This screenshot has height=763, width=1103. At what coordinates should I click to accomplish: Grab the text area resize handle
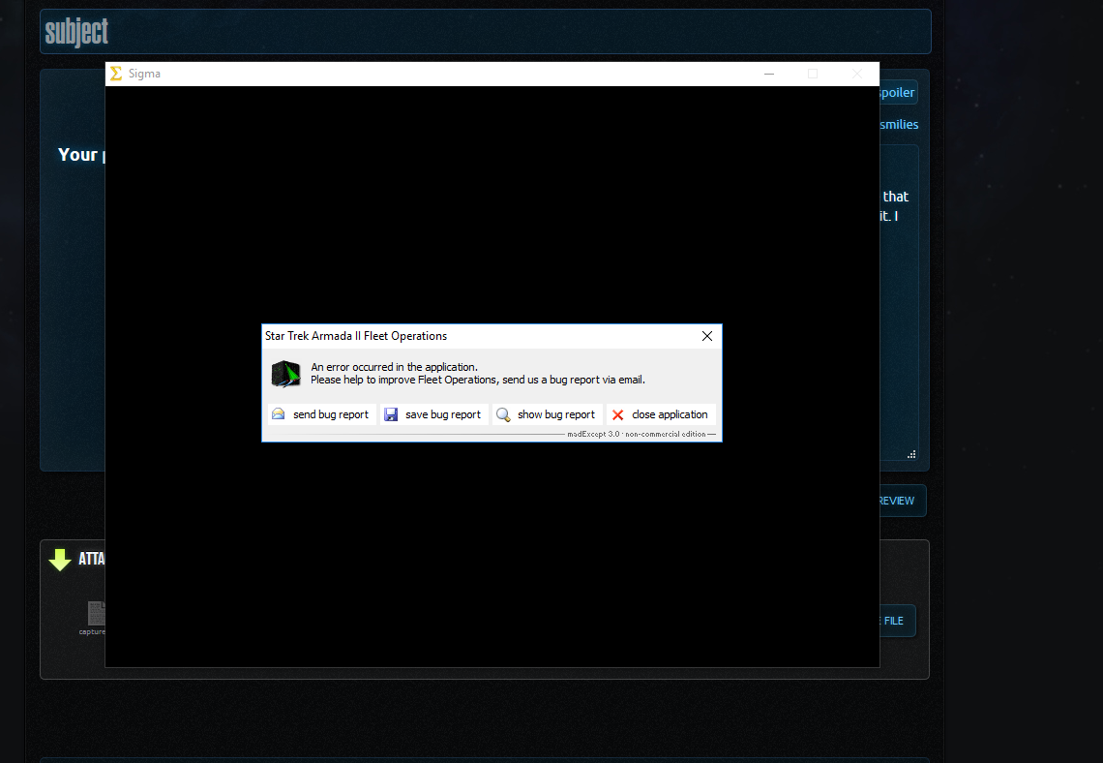911,455
